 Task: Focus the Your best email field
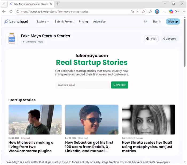tap(83, 85)
